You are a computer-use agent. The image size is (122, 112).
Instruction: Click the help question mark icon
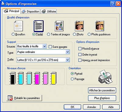coord(113,4)
